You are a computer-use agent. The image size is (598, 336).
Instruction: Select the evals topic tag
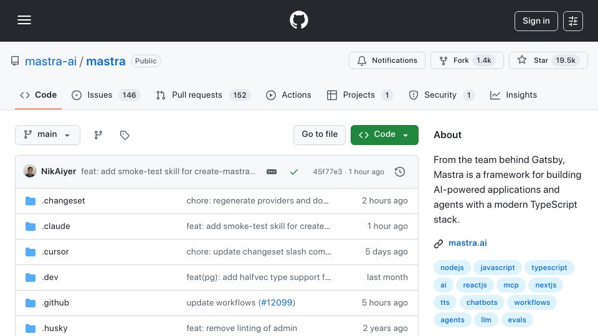[x=517, y=320]
